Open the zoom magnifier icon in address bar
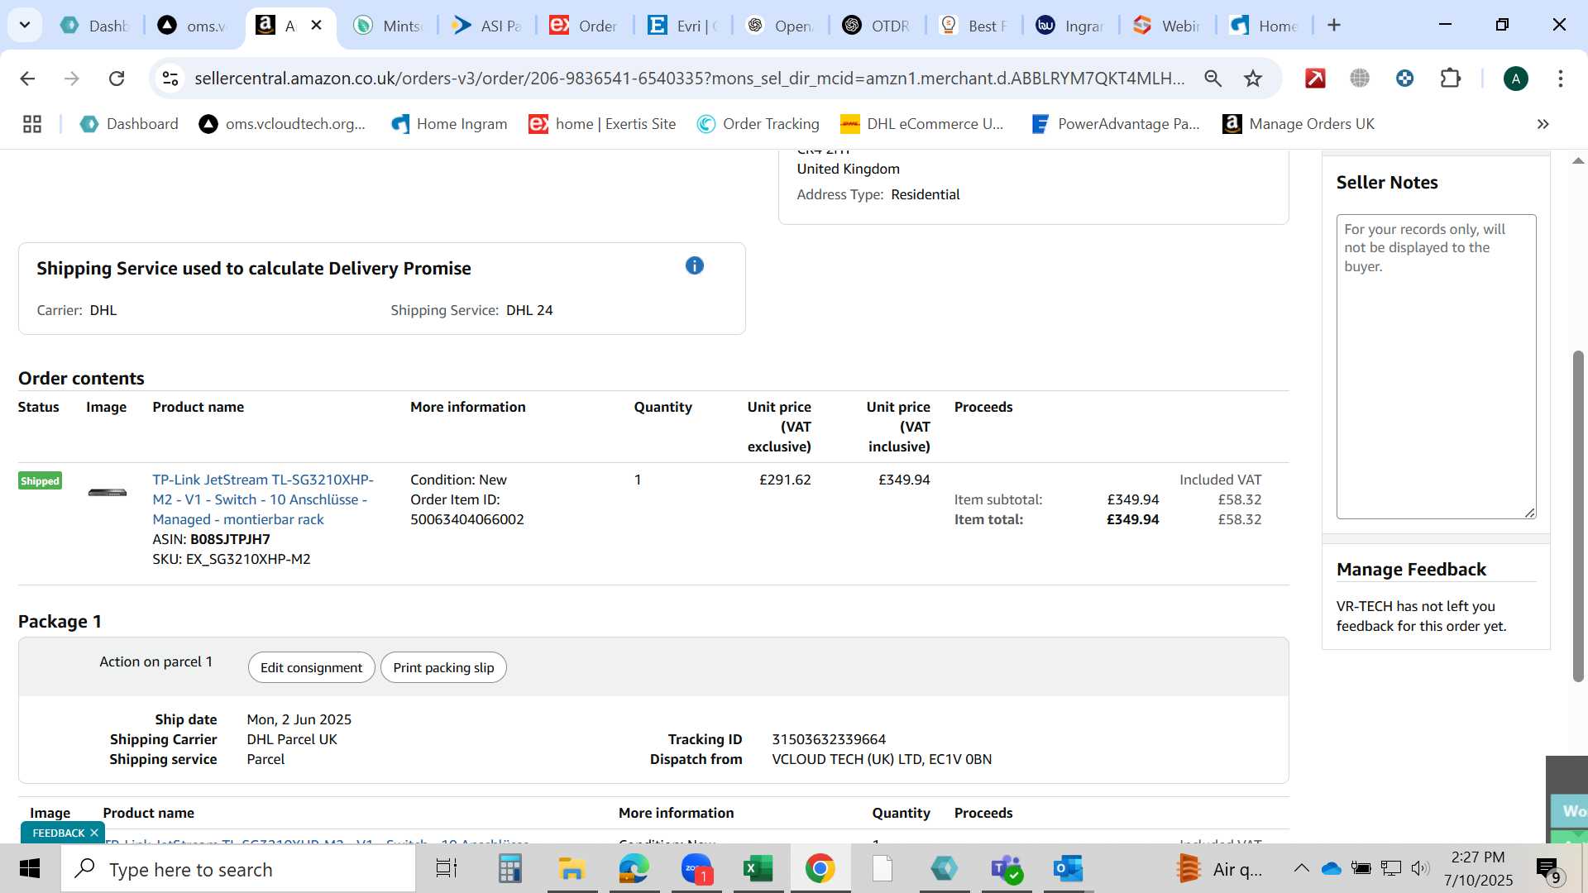The height and width of the screenshot is (893, 1588). tap(1213, 79)
